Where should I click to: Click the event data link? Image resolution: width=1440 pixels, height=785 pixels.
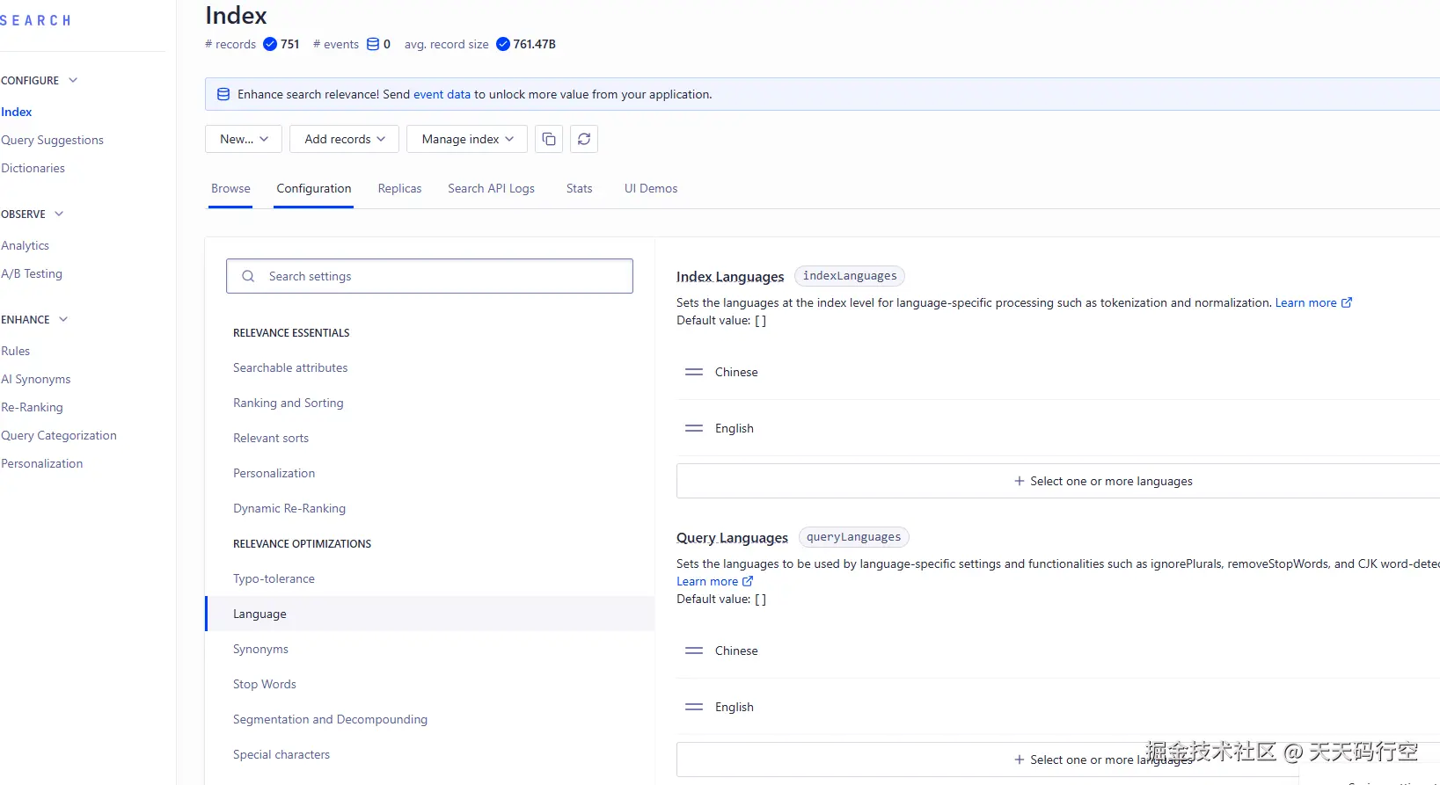(x=442, y=94)
